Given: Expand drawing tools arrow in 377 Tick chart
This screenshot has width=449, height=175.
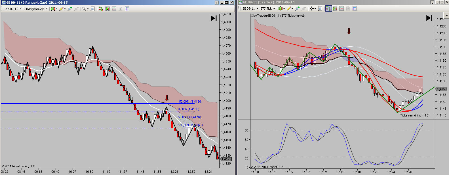Looking at the screenshot, I should tap(292, 8).
